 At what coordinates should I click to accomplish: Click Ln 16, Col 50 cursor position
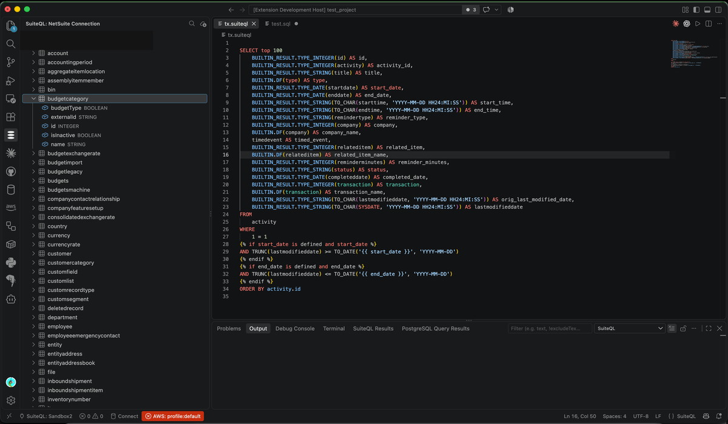(x=579, y=416)
